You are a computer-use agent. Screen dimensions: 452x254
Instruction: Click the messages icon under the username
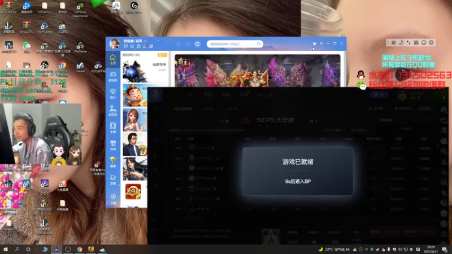pyautogui.click(x=125, y=46)
